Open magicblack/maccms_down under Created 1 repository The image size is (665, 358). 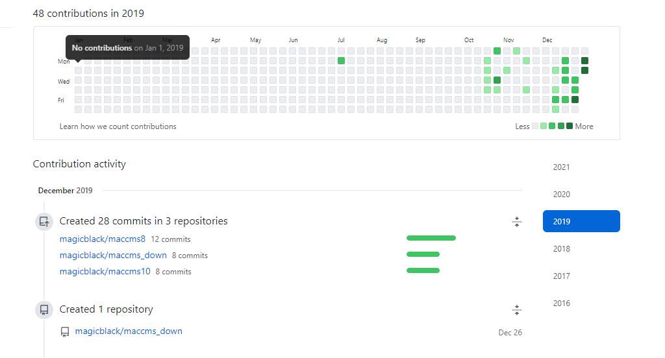(x=129, y=331)
